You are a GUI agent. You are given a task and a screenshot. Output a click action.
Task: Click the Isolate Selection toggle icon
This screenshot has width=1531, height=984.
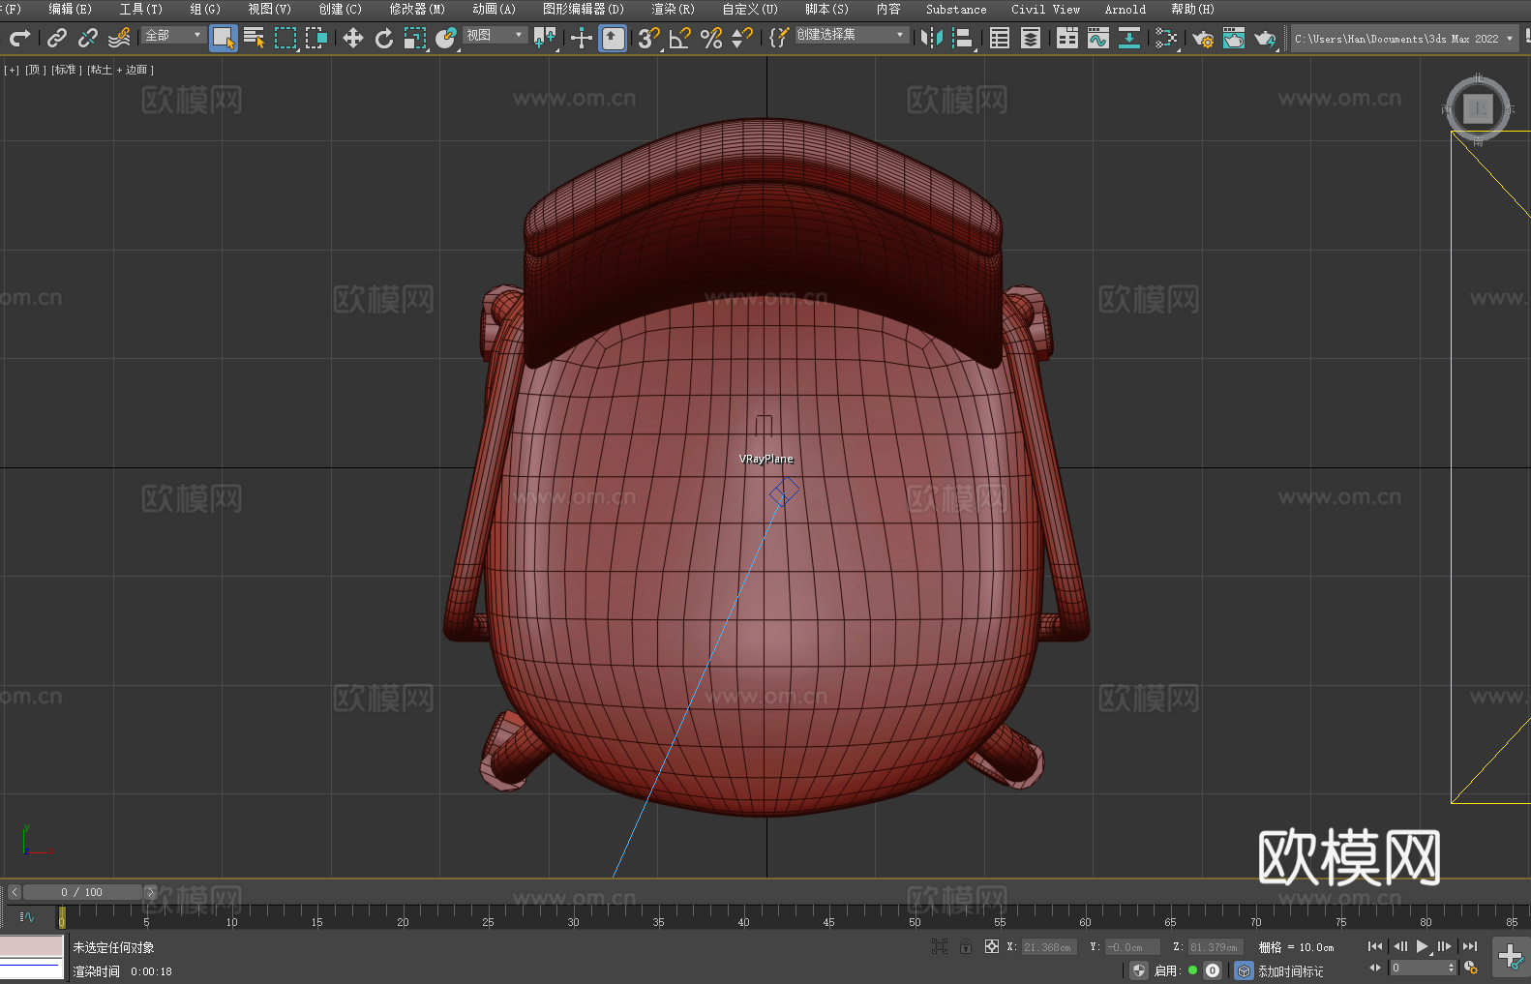coord(939,946)
